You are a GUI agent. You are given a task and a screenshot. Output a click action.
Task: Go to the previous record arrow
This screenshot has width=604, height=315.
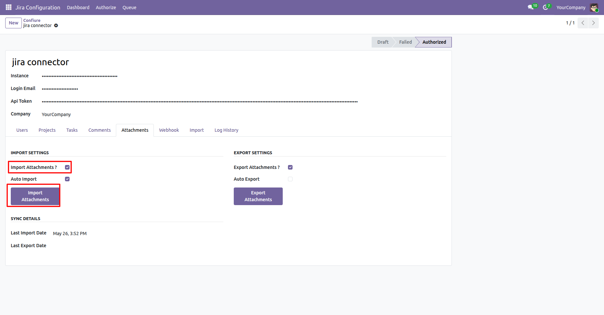(583, 23)
